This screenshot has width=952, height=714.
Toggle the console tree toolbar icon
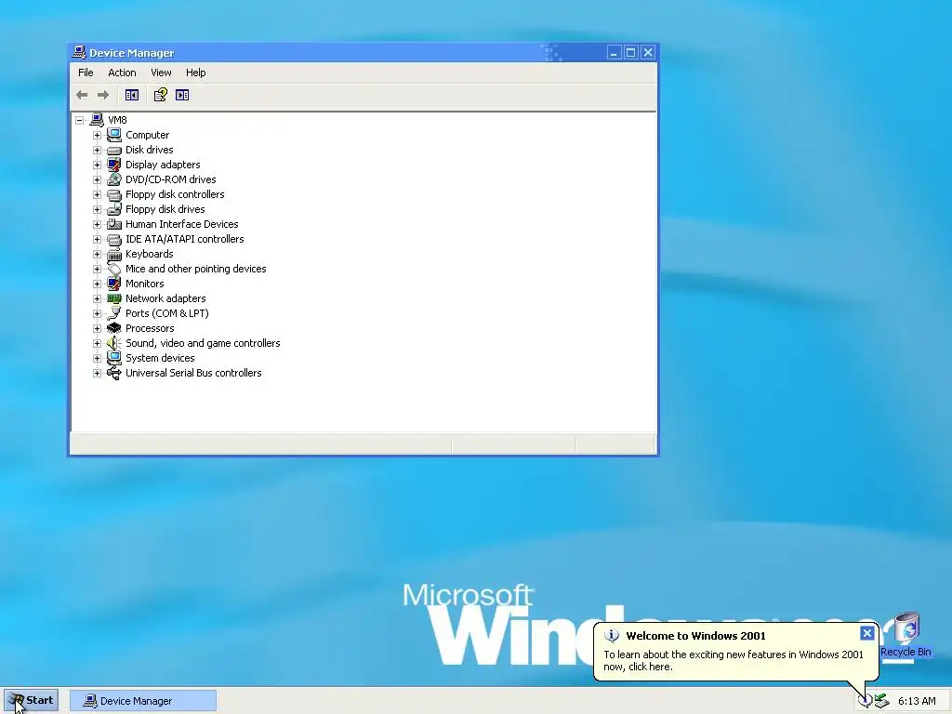coord(132,95)
